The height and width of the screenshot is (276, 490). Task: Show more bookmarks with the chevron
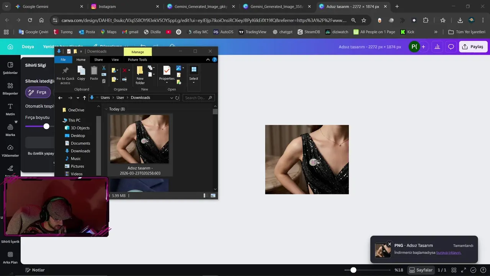[436, 32]
